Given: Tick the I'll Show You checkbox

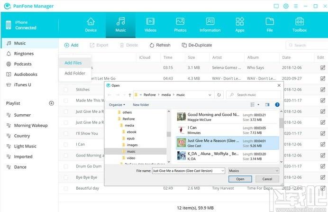Looking at the screenshot, I should 66,134.
